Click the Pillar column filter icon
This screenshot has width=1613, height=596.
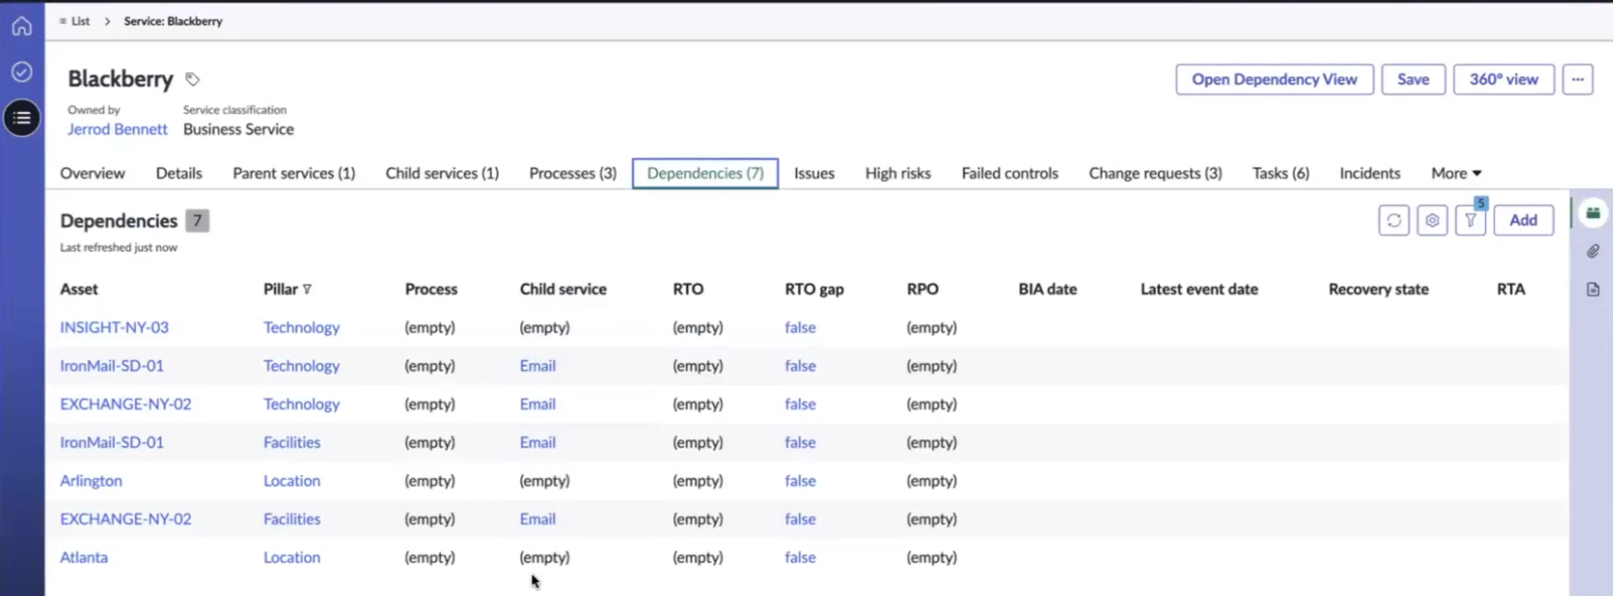tap(307, 289)
